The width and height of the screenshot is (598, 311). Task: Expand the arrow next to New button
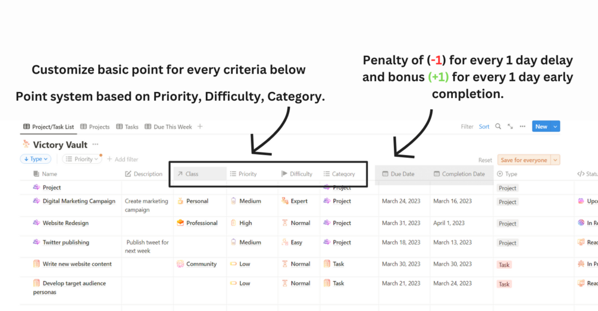point(555,126)
